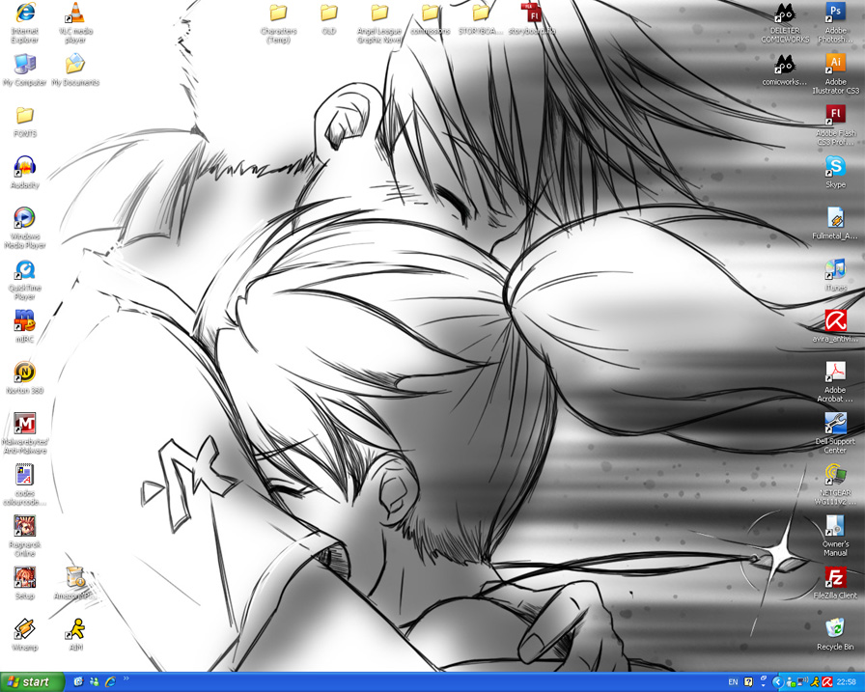Open the codes colourcode file icon
Viewport: 865px width, 692px height.
(x=25, y=484)
